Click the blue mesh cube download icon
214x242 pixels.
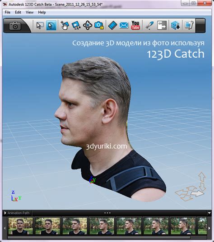click(176, 25)
